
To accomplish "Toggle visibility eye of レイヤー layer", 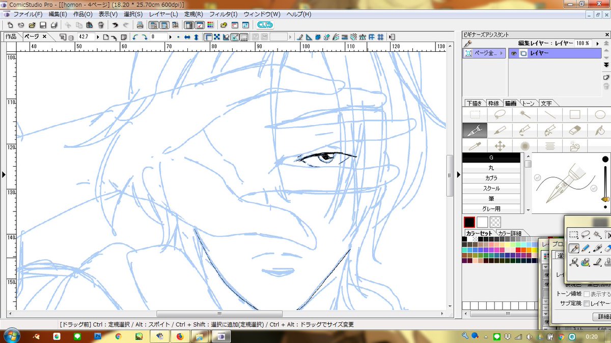I will pos(514,53).
